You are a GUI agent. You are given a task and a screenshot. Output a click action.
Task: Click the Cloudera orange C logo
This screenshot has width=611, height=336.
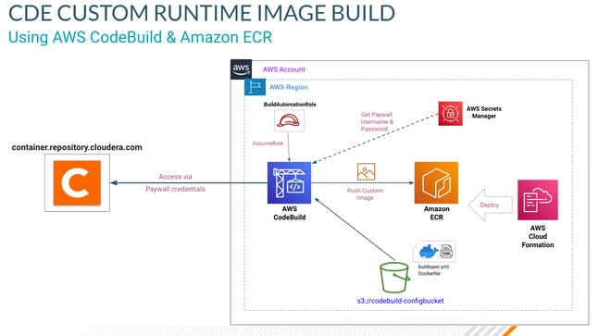tap(77, 183)
